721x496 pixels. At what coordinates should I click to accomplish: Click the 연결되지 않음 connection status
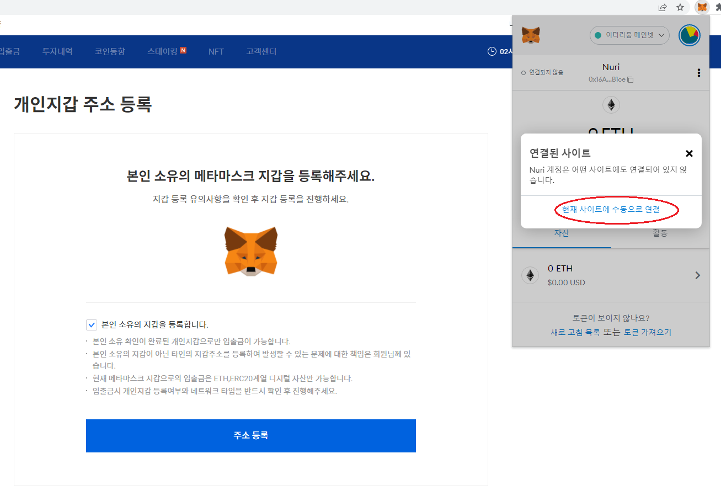click(542, 72)
